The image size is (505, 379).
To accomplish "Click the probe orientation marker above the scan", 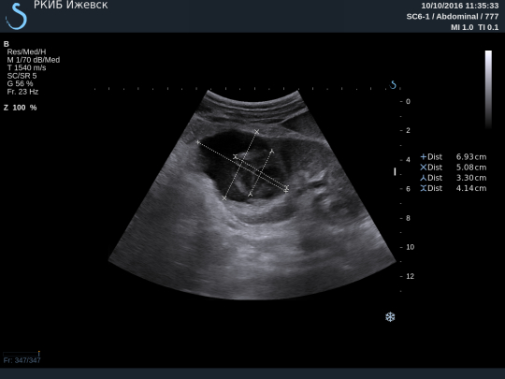I will click(393, 85).
